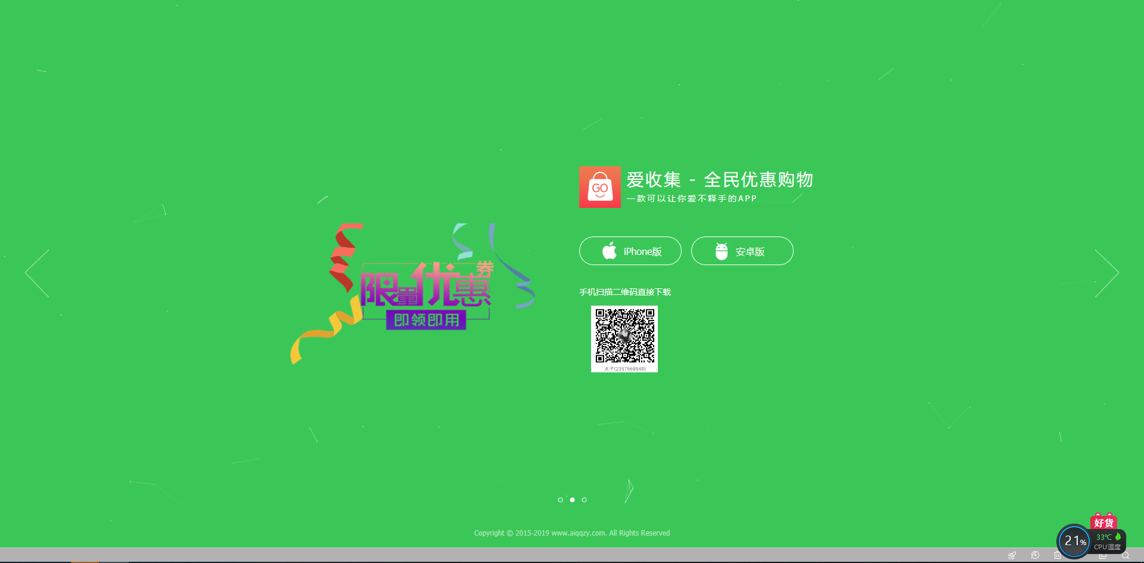Select the first carousel dot
Image resolution: width=1144 pixels, height=563 pixels.
point(560,500)
